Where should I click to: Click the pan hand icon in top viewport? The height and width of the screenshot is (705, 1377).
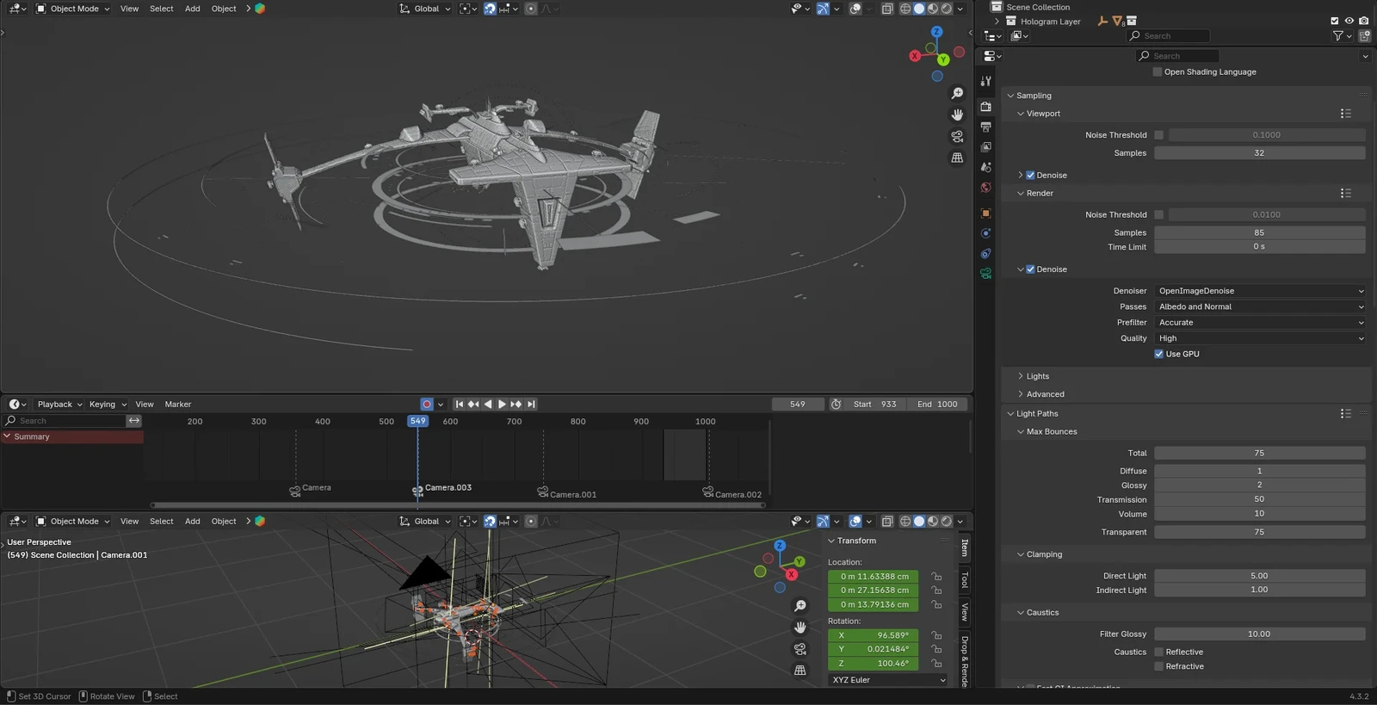(x=957, y=115)
